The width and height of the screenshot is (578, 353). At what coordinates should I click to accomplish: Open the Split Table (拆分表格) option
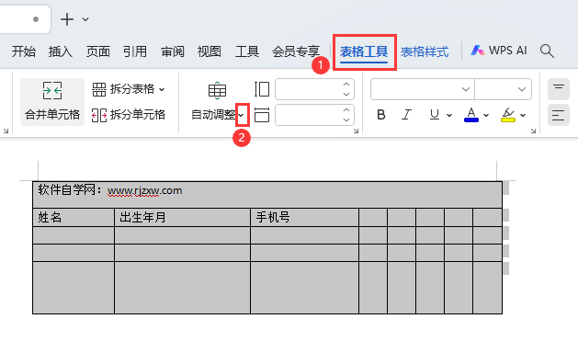click(x=128, y=89)
